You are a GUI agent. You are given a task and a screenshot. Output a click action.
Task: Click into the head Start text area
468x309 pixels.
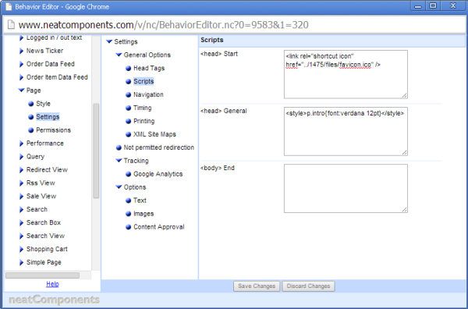click(x=346, y=74)
